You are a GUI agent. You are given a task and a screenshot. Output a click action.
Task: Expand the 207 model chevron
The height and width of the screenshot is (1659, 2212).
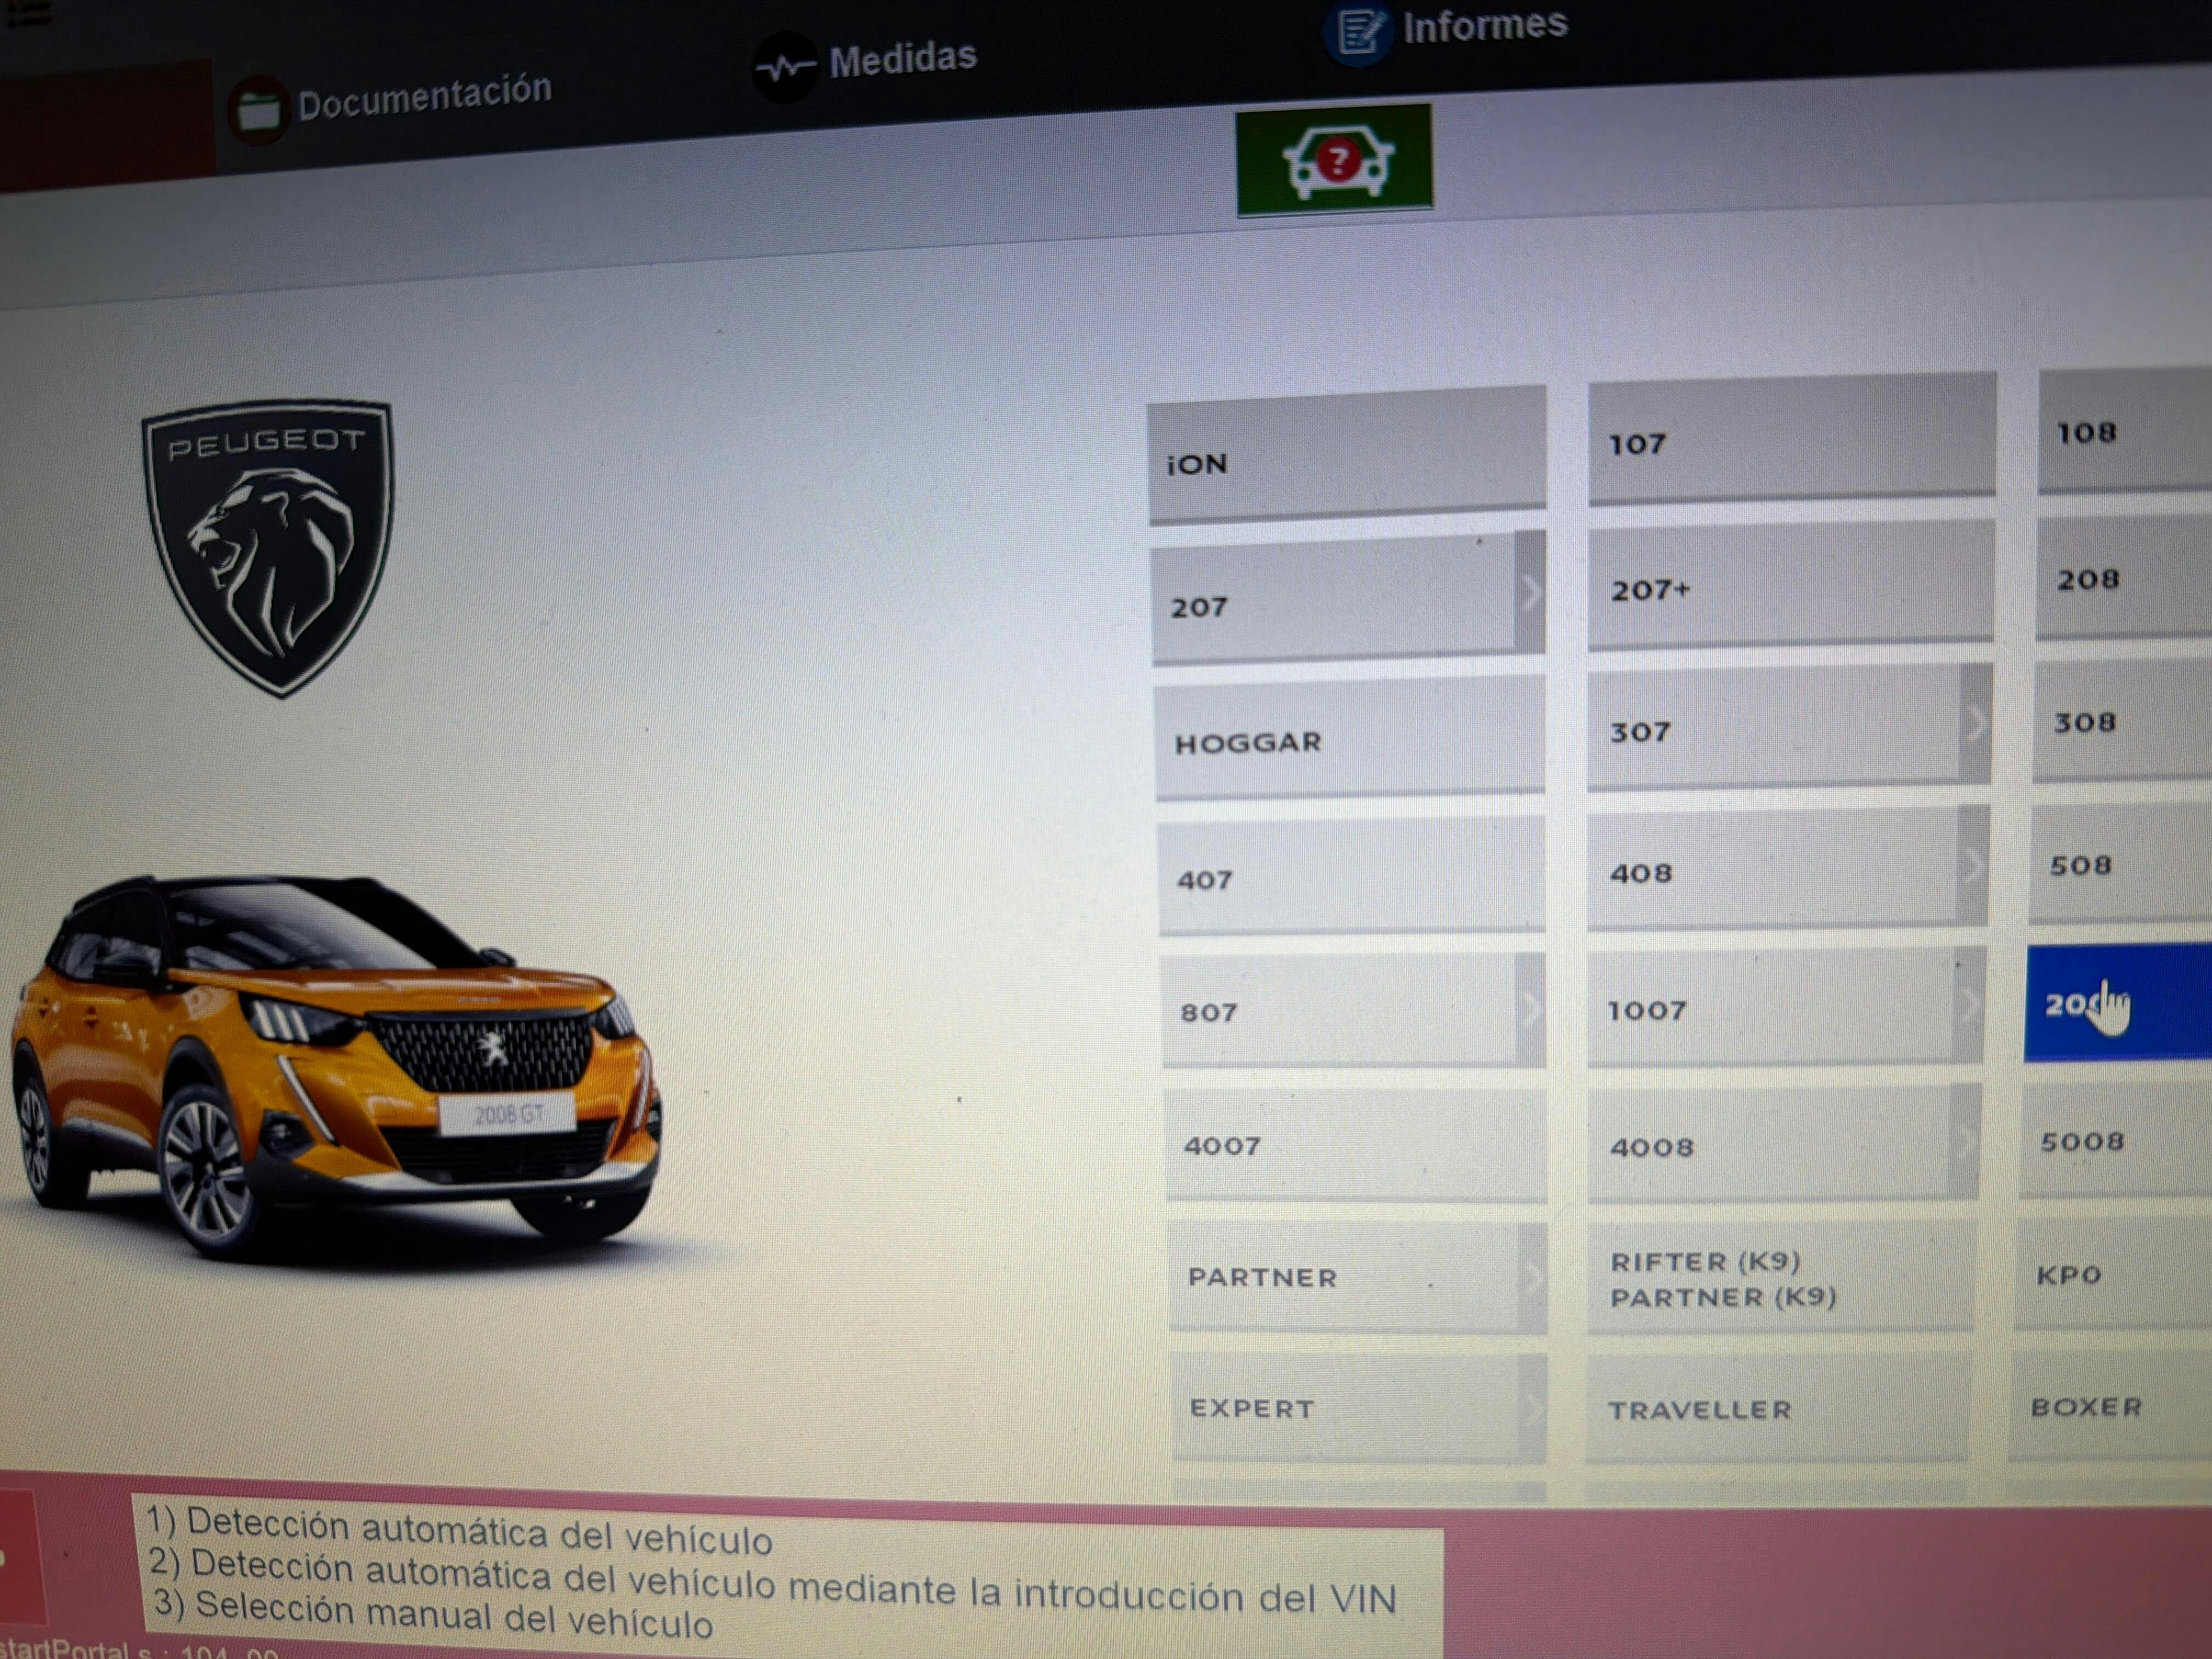point(1530,593)
